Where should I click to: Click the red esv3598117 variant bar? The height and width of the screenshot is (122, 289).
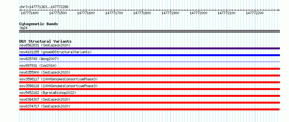point(149,82)
